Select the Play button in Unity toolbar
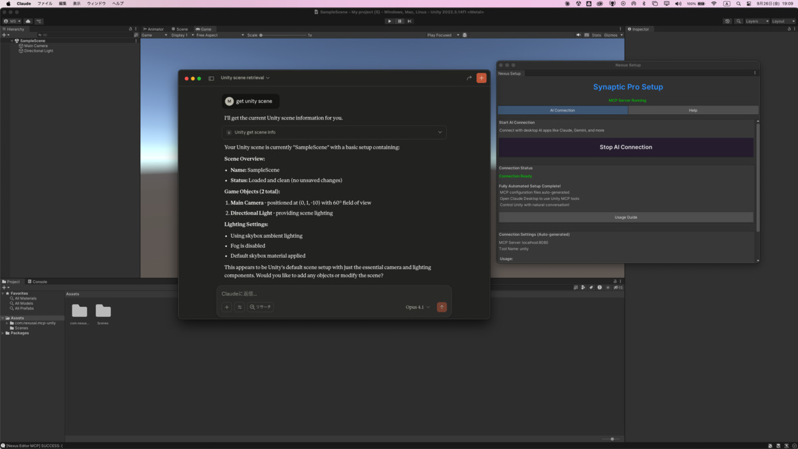This screenshot has width=798, height=449. point(390,21)
